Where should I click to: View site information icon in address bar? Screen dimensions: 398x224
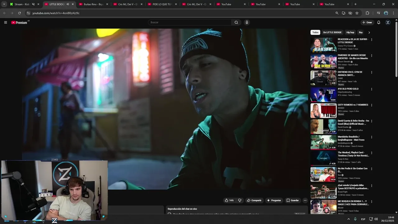28,13
